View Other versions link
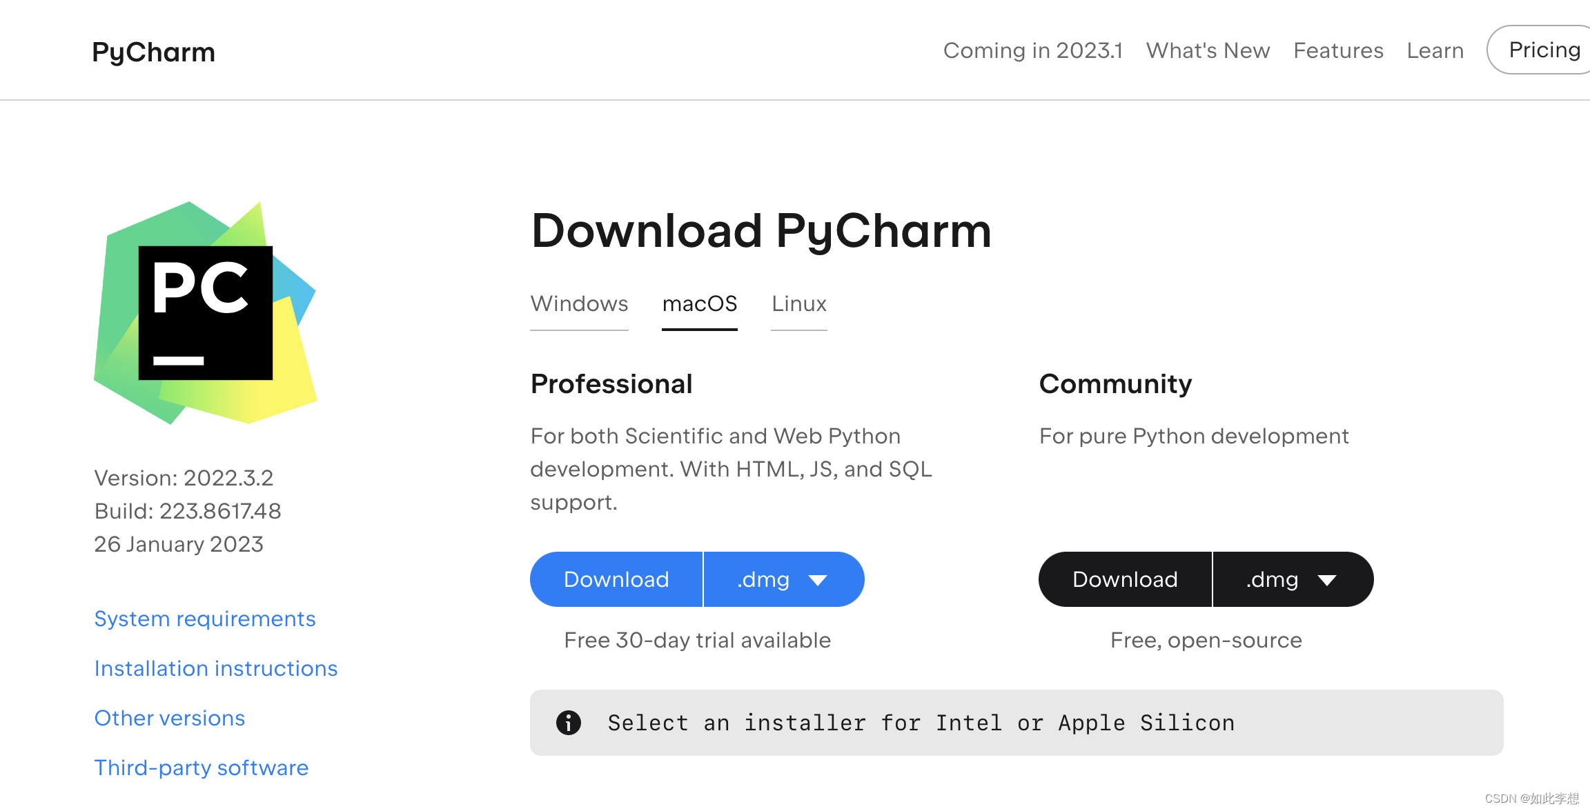 (170, 718)
